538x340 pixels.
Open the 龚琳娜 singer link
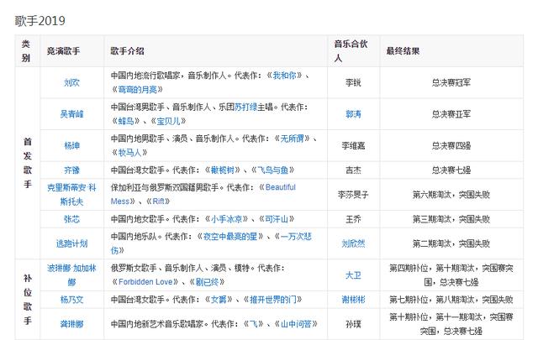tap(71, 324)
